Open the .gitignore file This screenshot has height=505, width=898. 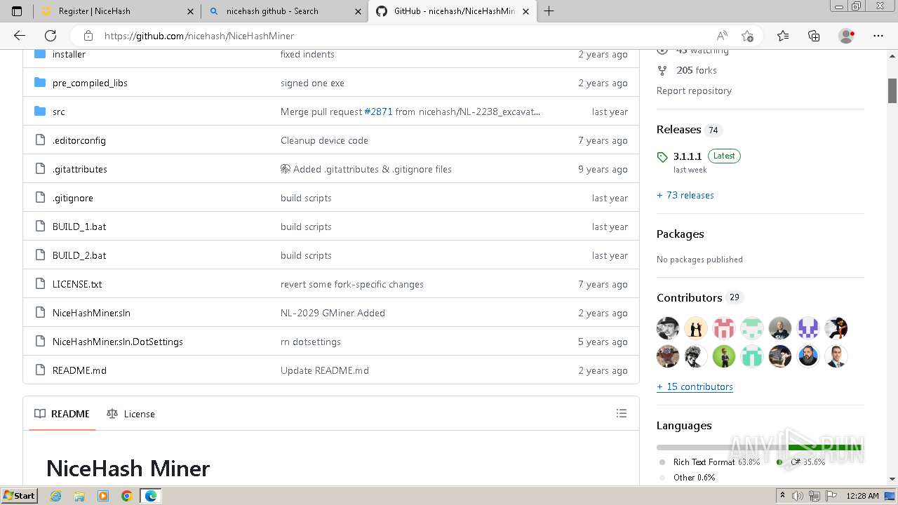pyautogui.click(x=73, y=198)
